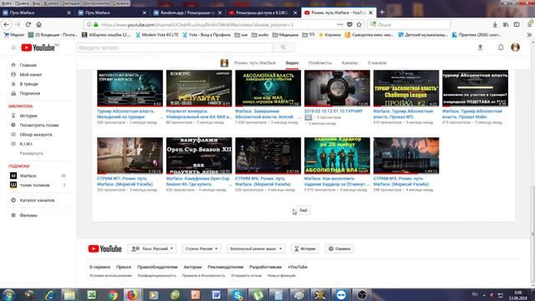Open Internet Explorer from the taskbar
This screenshot has width=535, height=301.
[x=50, y=295]
